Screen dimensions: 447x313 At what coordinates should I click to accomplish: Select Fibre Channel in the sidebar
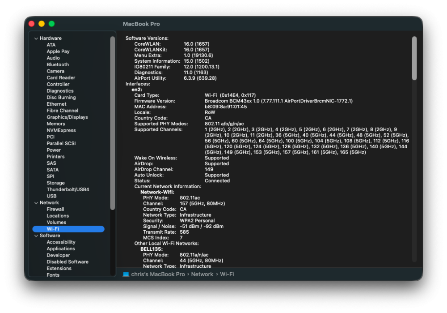coord(62,111)
